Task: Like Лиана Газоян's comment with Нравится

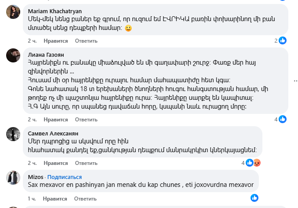Action: [x=55, y=119]
